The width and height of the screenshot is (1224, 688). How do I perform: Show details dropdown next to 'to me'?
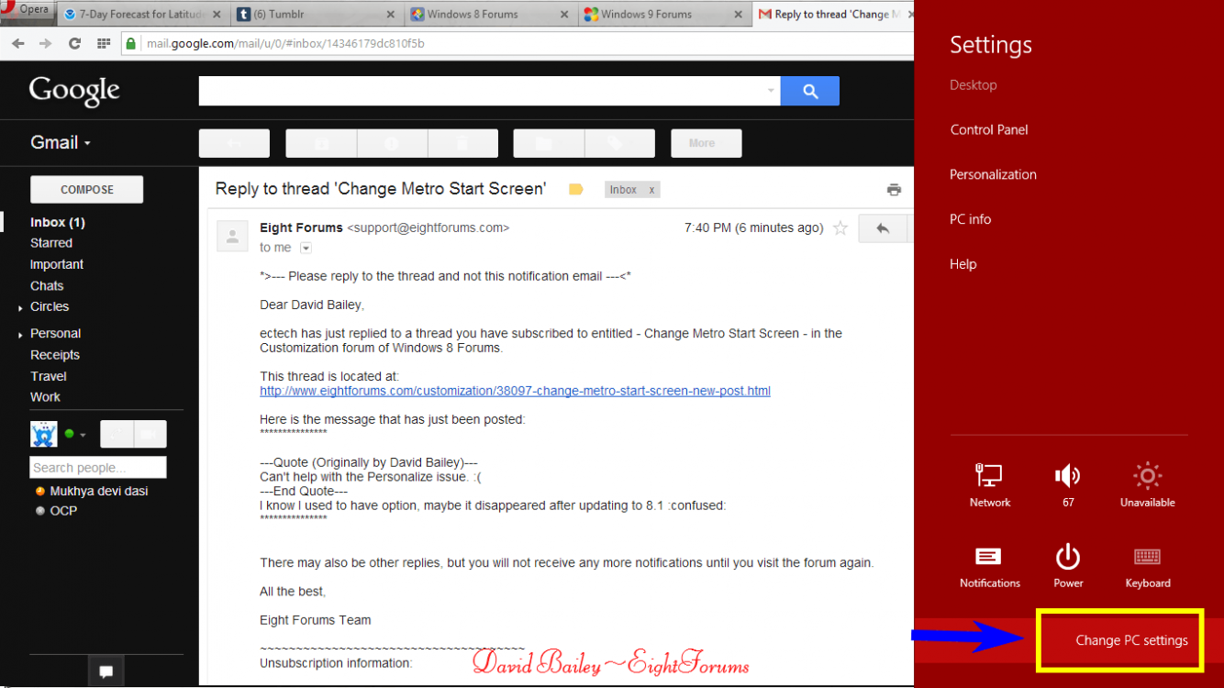(306, 249)
